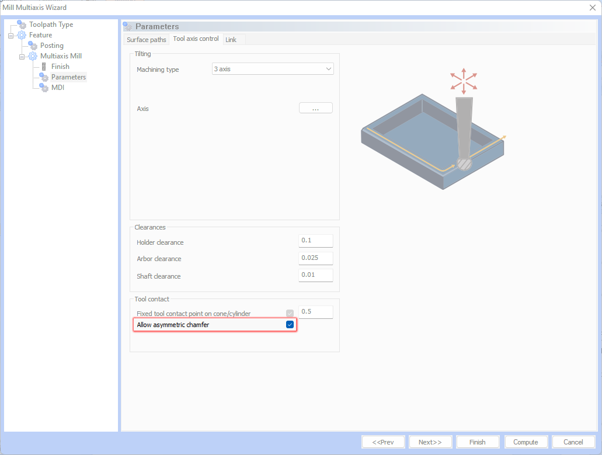Select MDI in the tree
Viewport: 602px width, 455px height.
coord(58,88)
